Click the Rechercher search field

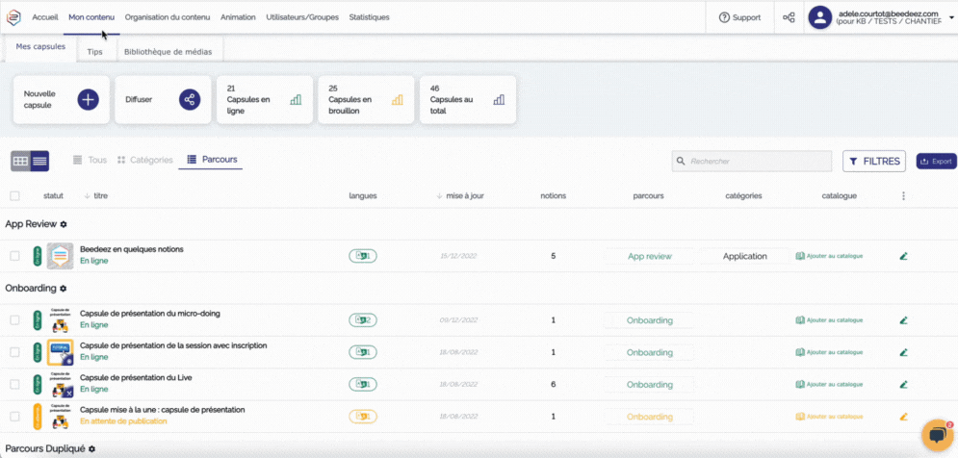[758, 161]
